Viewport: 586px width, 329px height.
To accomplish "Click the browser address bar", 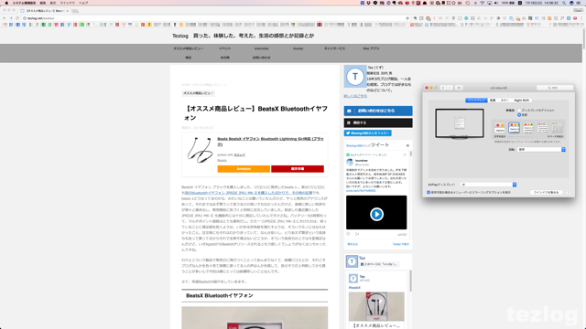I will point(215,18).
